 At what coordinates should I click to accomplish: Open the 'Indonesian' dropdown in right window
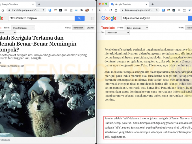[118, 33]
